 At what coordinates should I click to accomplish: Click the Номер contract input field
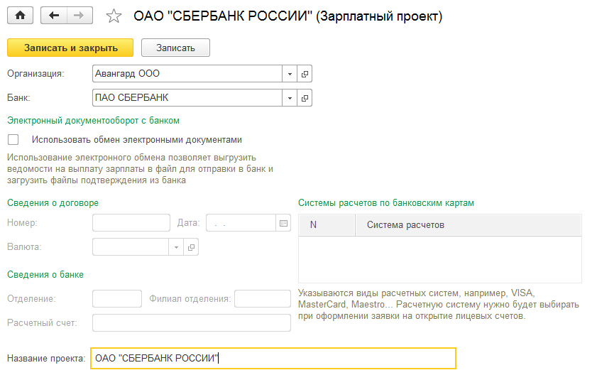131,223
